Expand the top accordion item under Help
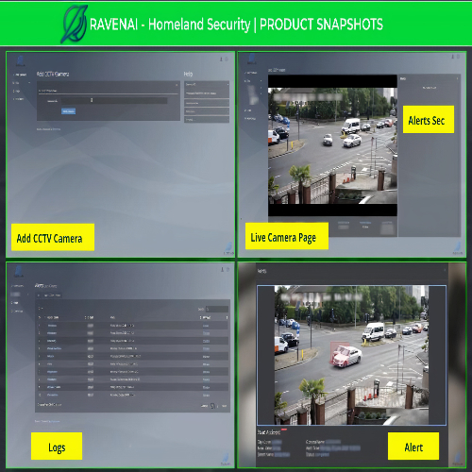Viewport: 472px width, 472px height. tap(207, 85)
